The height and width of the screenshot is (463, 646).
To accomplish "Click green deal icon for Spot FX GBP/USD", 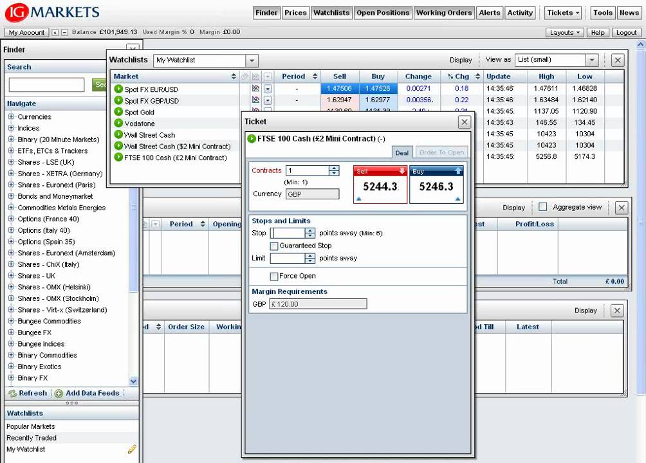I will pyautogui.click(x=118, y=100).
